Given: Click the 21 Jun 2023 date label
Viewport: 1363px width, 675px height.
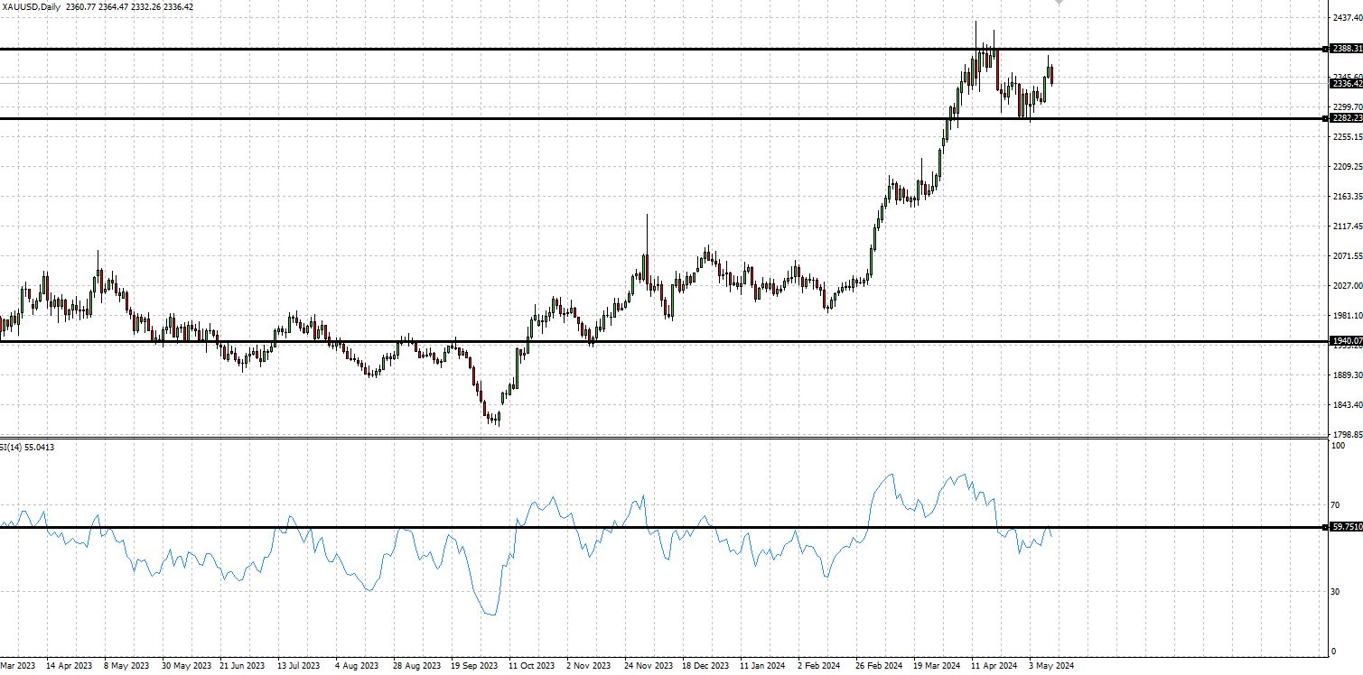Looking at the screenshot, I should pos(243,666).
